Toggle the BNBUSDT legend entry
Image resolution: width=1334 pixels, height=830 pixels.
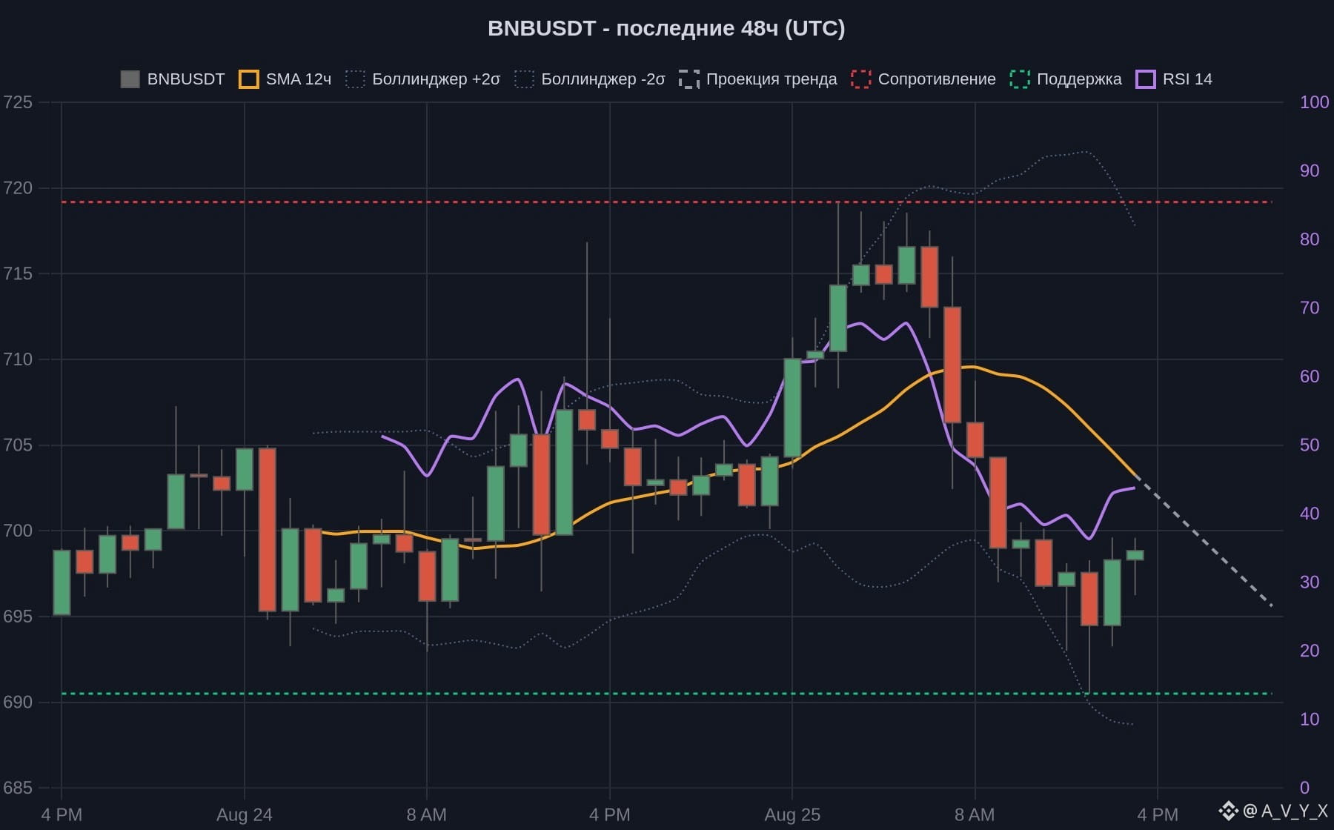point(173,79)
